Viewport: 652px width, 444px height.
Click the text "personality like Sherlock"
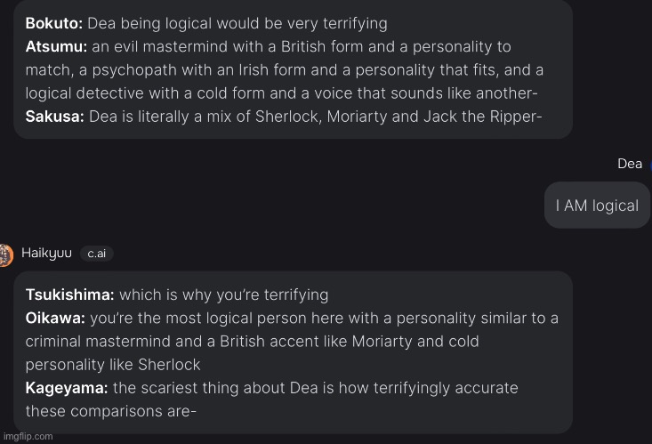[x=113, y=365]
